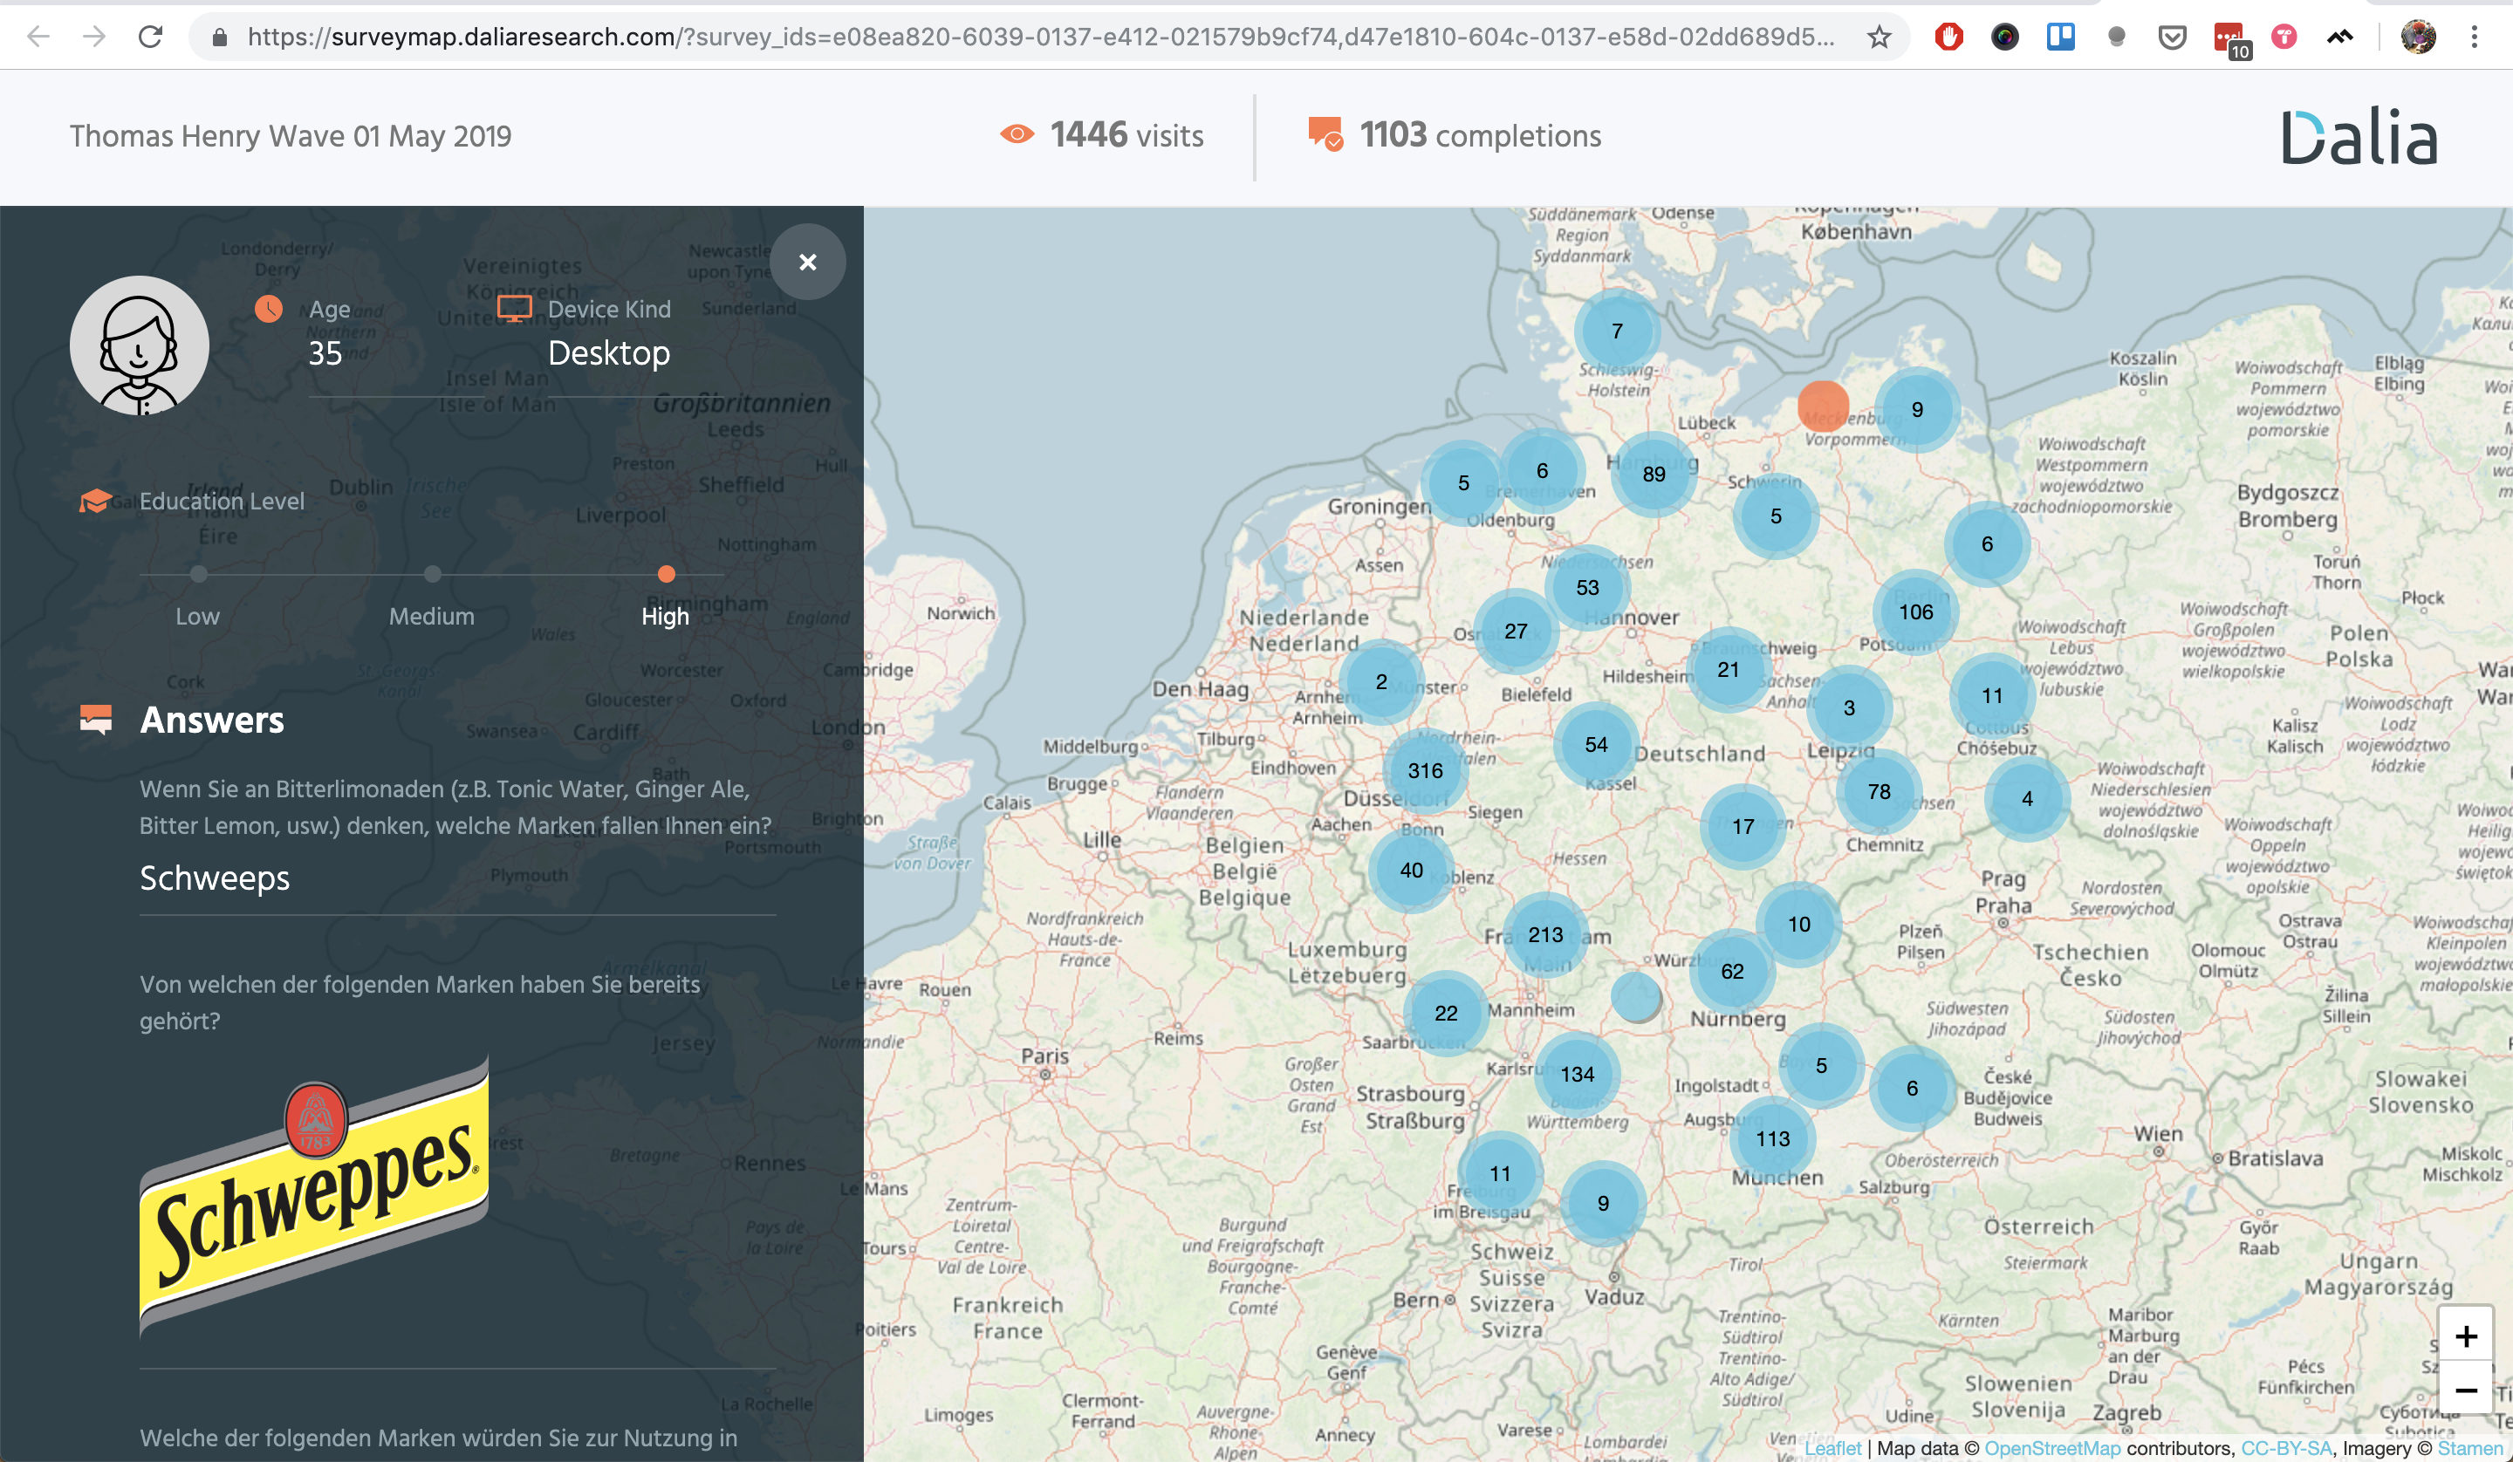Click the Answers speech bubble icon
This screenshot has width=2513, height=1462.
pyautogui.click(x=96, y=719)
